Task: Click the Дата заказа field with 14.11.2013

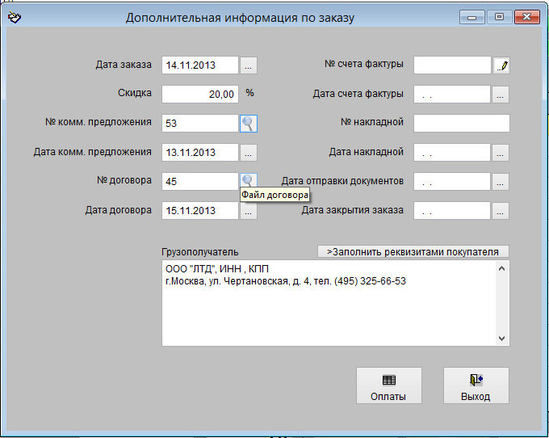Action: tap(200, 65)
